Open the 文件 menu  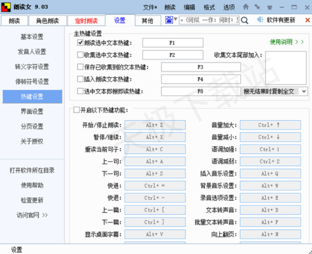point(150,7)
